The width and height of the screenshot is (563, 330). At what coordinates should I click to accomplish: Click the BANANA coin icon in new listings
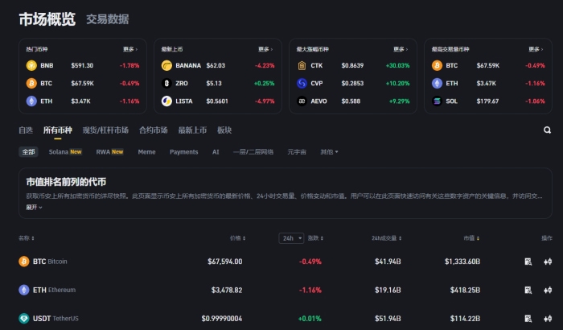(166, 65)
